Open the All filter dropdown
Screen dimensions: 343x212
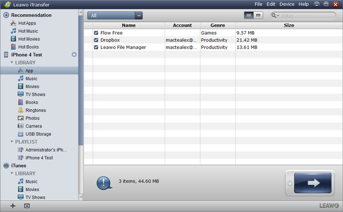point(115,15)
